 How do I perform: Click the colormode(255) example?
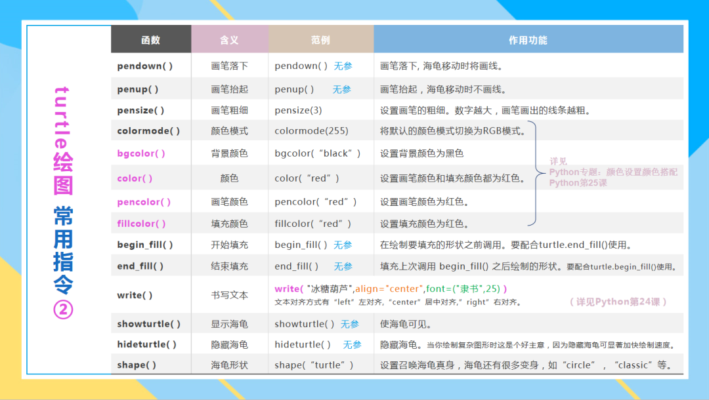pos(312,131)
